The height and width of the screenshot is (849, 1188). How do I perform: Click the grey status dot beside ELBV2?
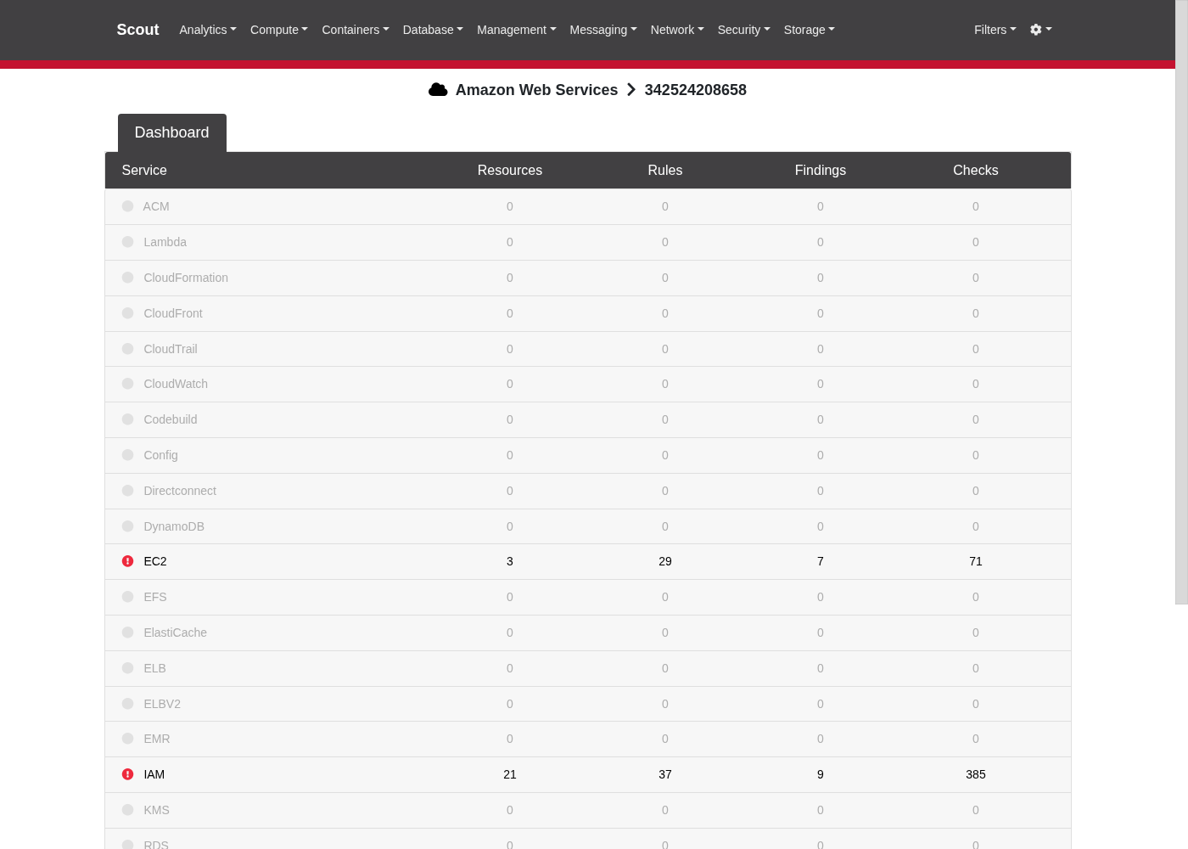click(127, 704)
